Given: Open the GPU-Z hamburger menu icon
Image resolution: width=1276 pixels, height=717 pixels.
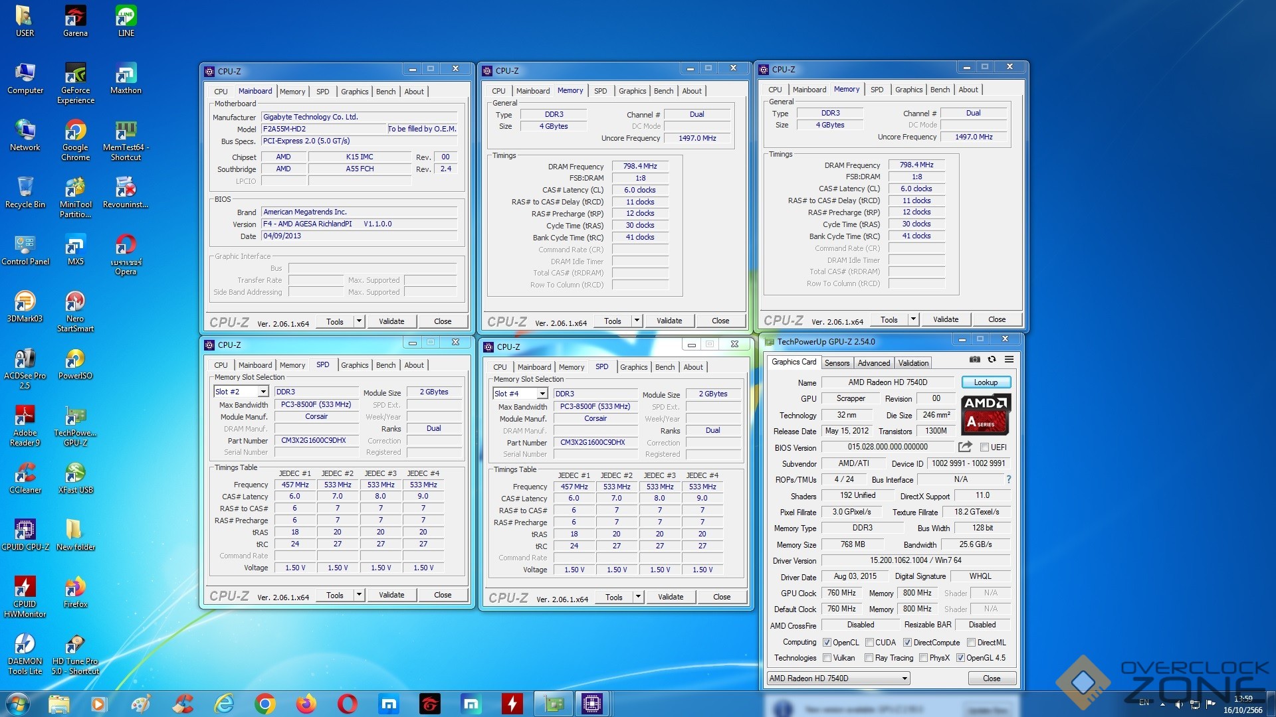Looking at the screenshot, I should click(x=1009, y=359).
